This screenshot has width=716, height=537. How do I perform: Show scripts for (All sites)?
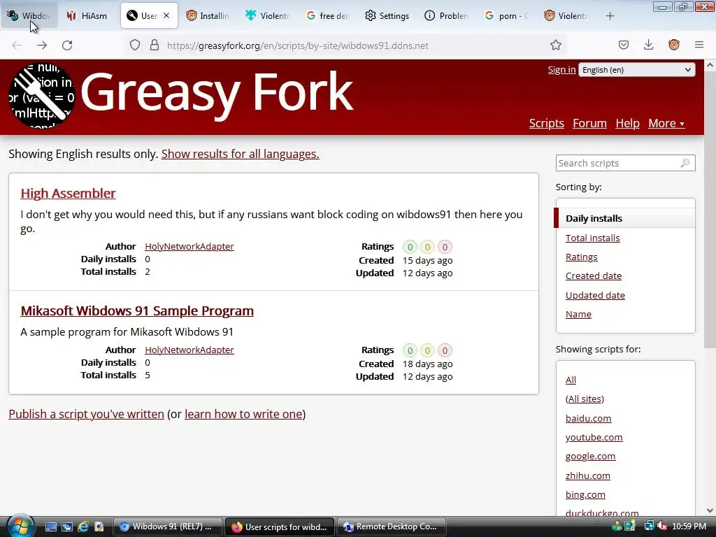[585, 399]
